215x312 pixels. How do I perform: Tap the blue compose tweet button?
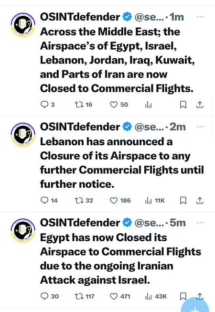pyautogui.click(x=195, y=305)
